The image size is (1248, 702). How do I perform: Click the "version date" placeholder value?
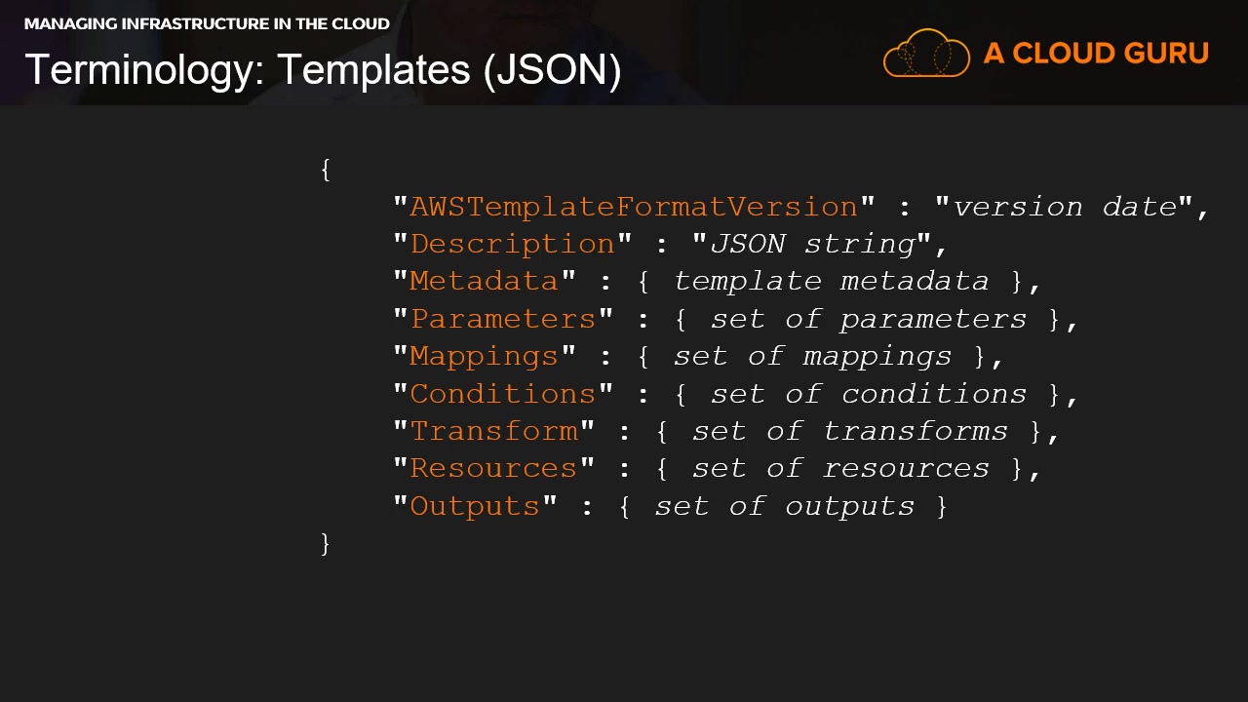click(x=1065, y=207)
